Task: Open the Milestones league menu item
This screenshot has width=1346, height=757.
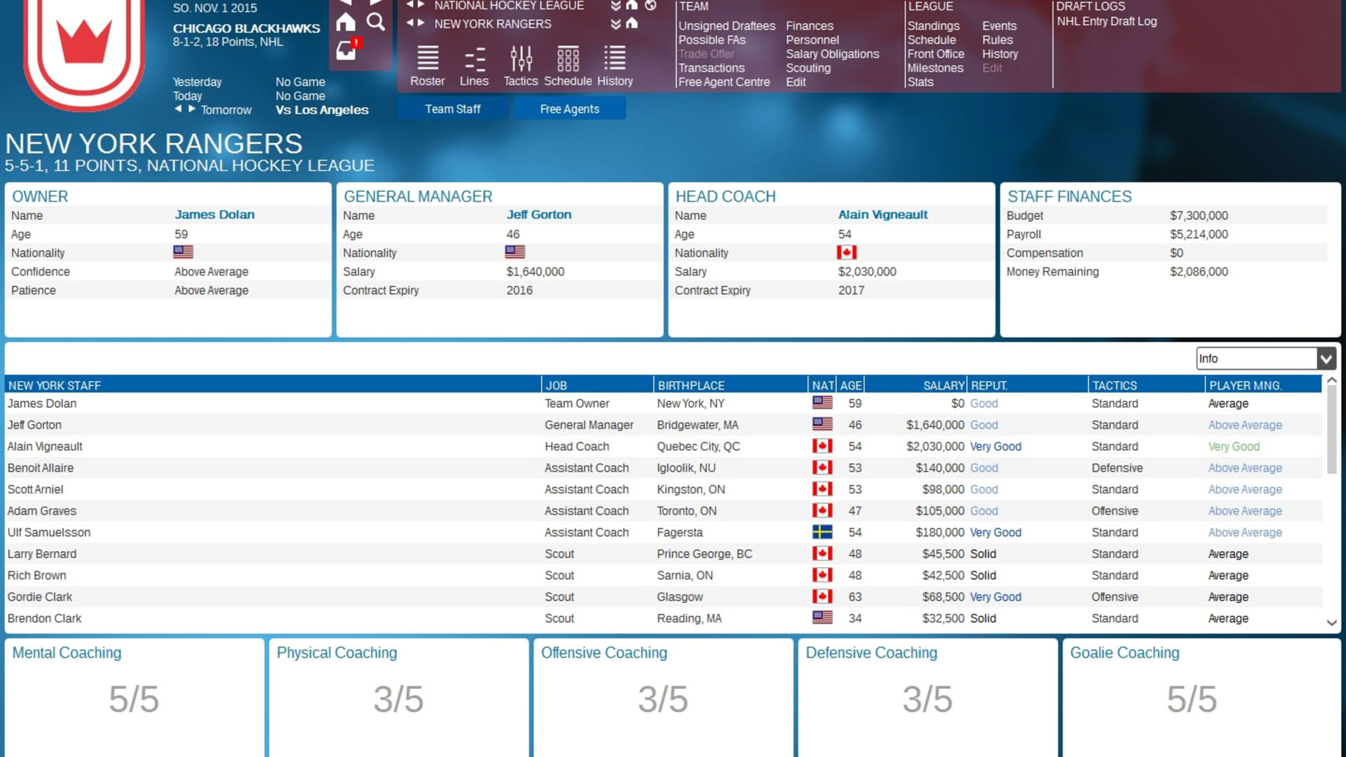Action: pyautogui.click(x=935, y=68)
